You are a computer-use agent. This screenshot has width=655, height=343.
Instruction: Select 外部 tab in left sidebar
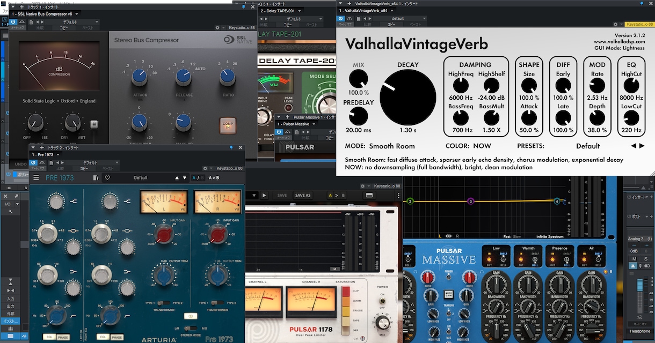(10, 314)
